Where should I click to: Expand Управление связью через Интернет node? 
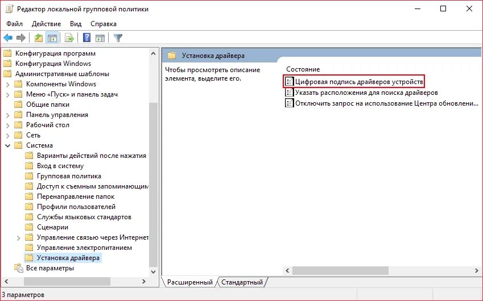pos(18,237)
